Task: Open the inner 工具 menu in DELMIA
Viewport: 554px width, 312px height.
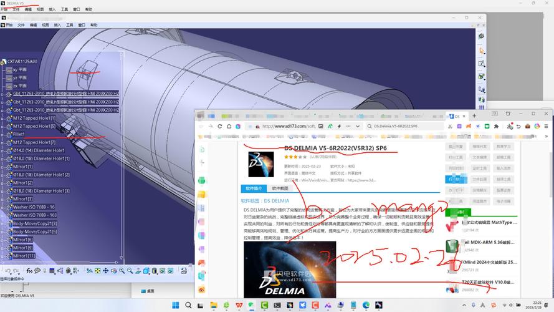Action: point(70,25)
